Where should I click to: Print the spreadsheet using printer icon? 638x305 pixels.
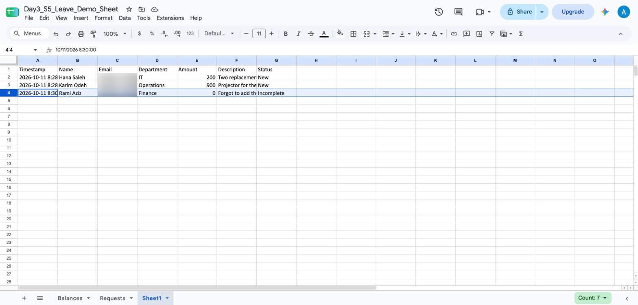[x=81, y=34]
